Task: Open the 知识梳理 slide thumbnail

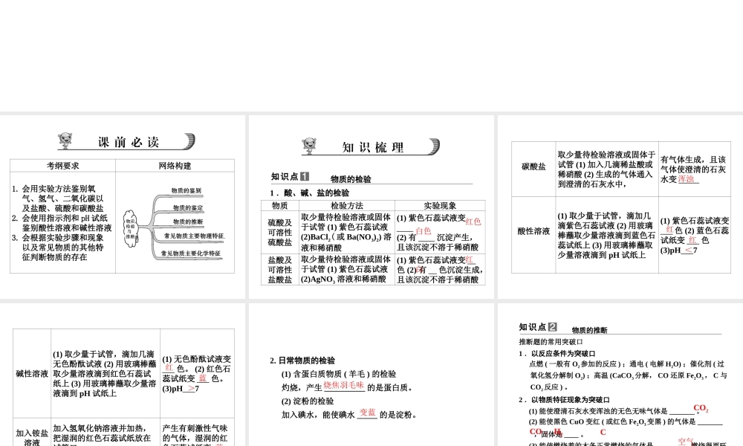Action: click(371, 207)
